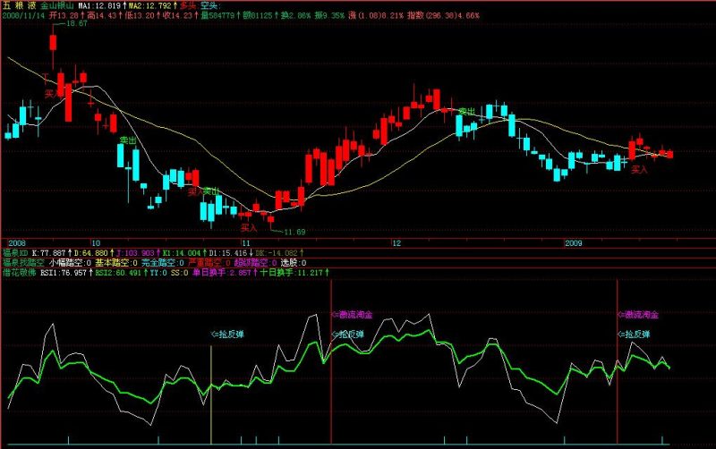
Task: Click the cyan 抢反弹 signal by yellow line
Action: click(x=227, y=334)
